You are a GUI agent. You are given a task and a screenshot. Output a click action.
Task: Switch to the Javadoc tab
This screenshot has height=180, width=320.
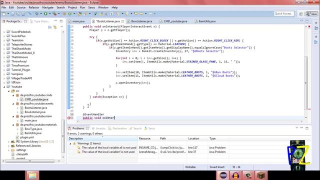98,128
